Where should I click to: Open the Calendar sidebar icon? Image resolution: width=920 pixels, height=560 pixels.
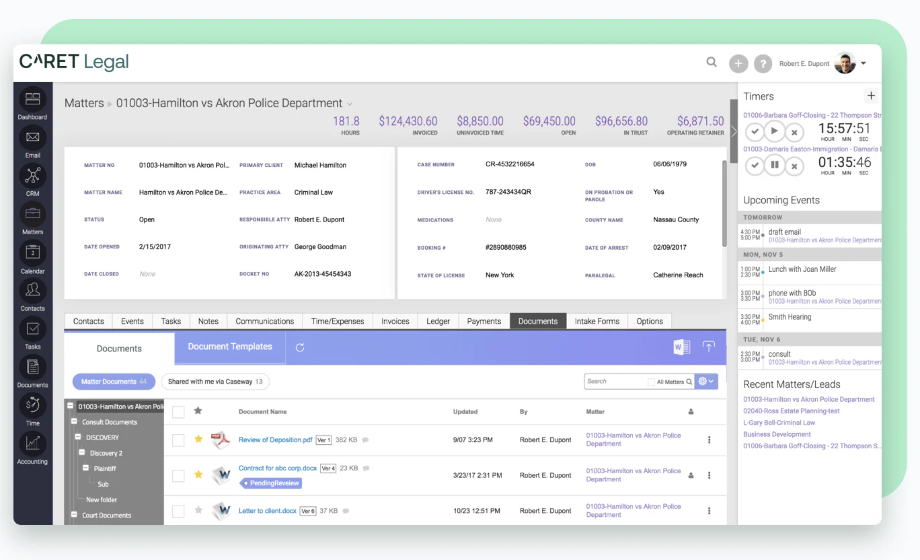pos(32,253)
